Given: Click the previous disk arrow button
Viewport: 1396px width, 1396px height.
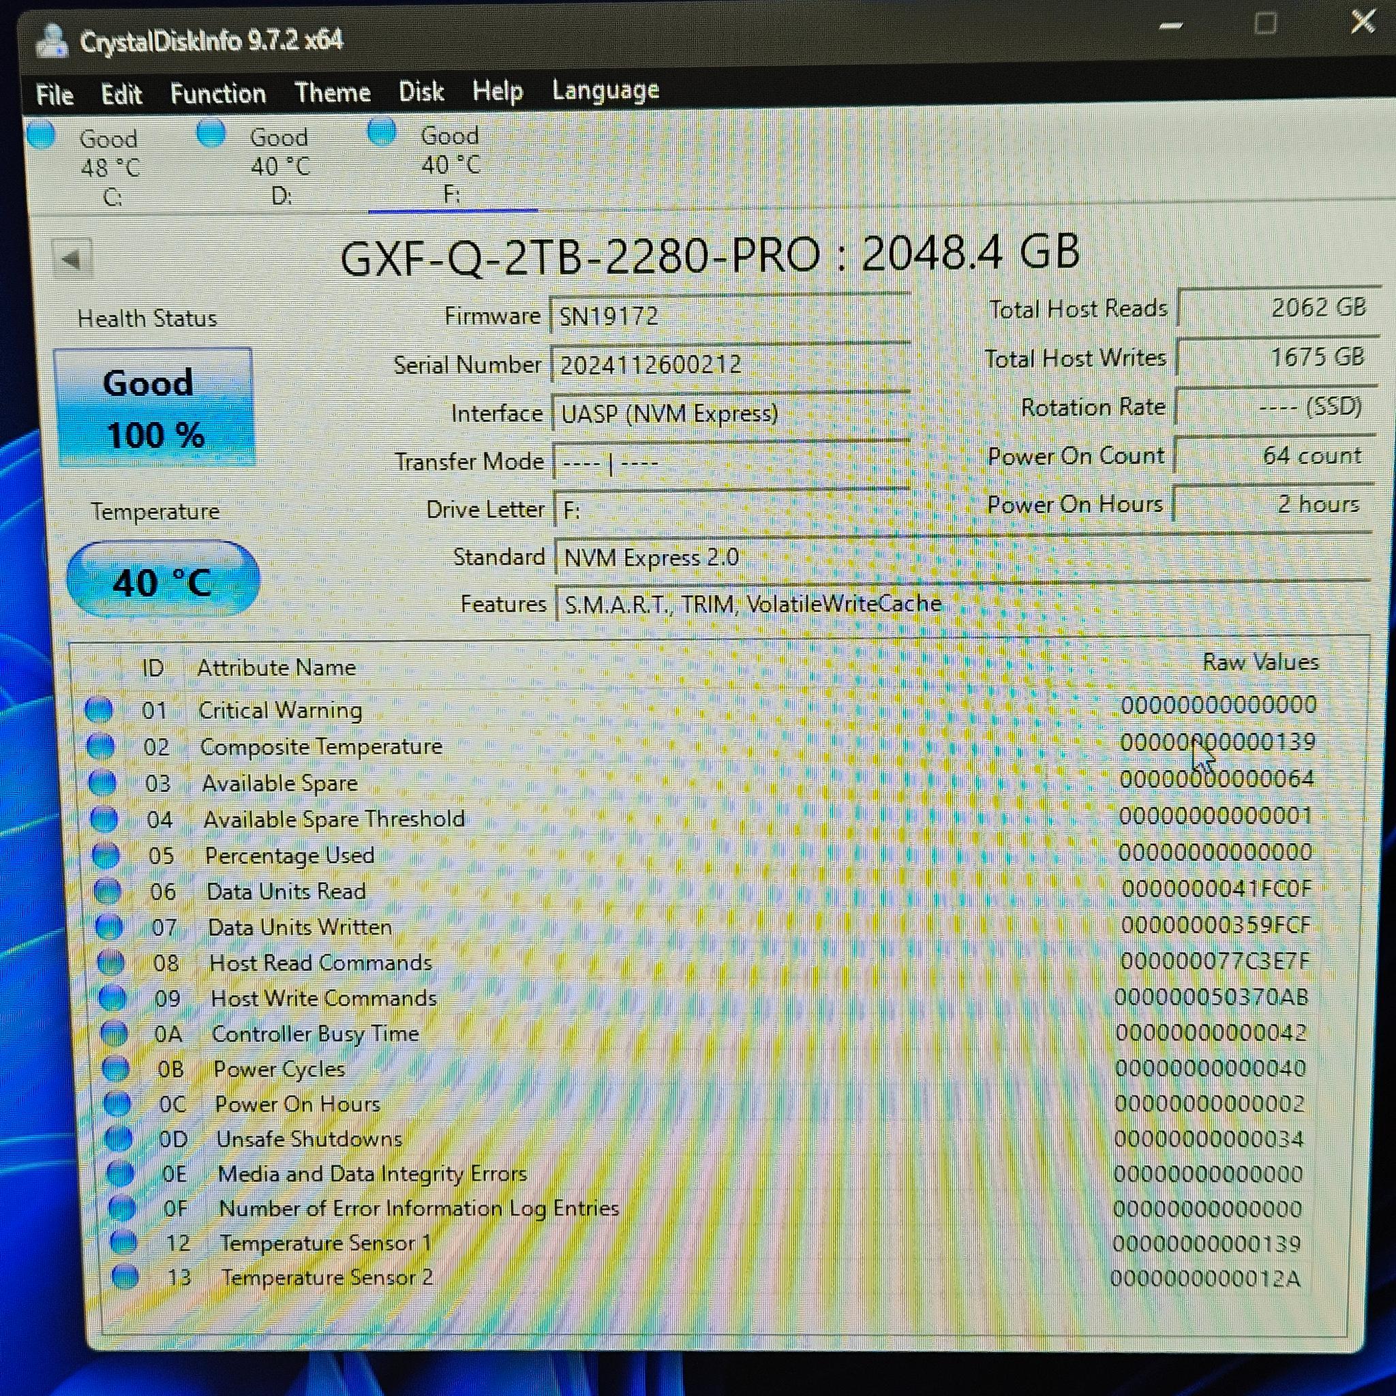Looking at the screenshot, I should click(72, 258).
